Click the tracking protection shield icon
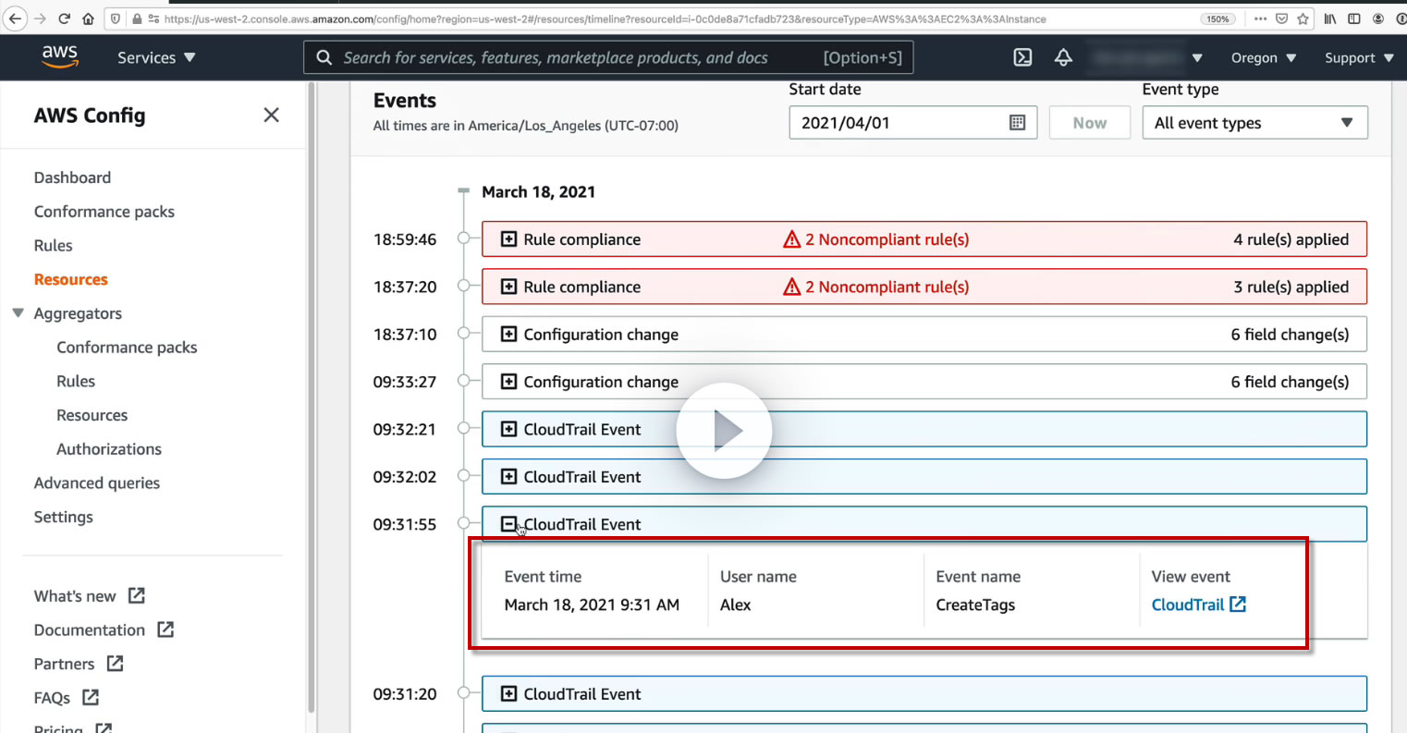The image size is (1407, 733). point(115,18)
